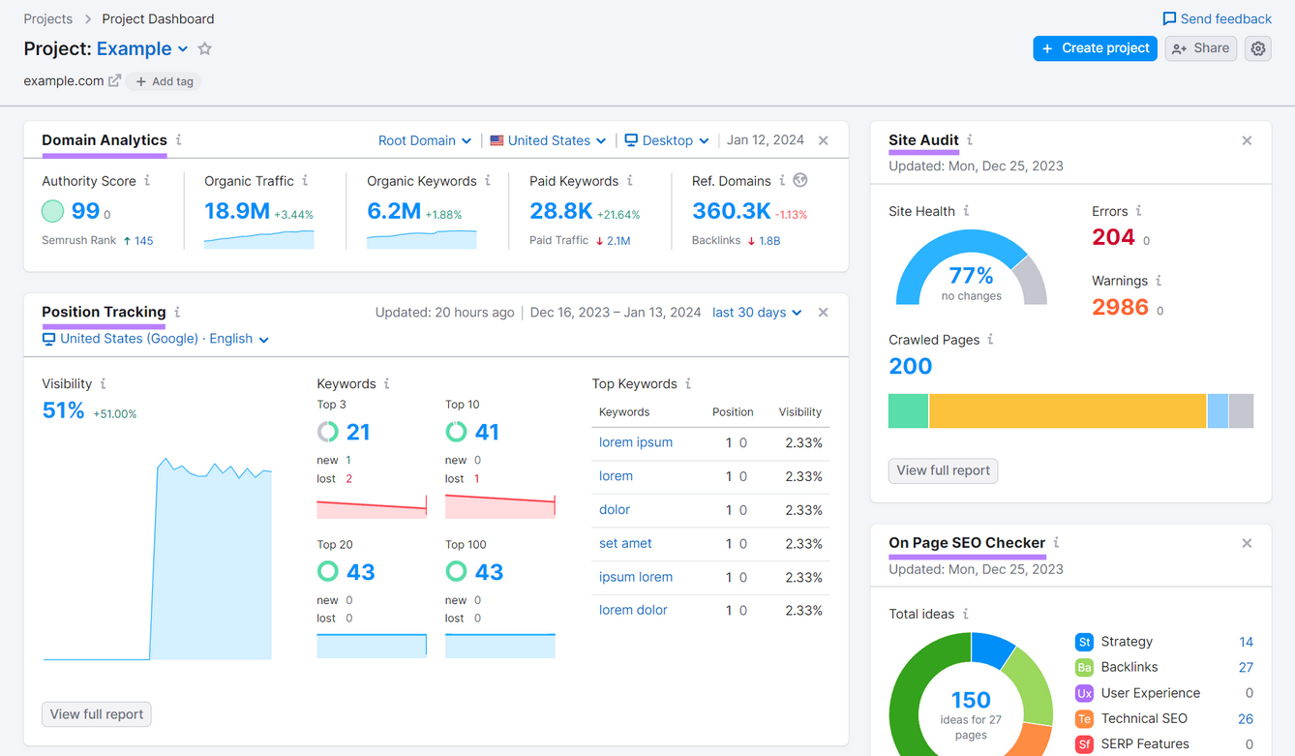Show Organic Traffic info tooltip
The height and width of the screenshot is (756, 1295).
(x=305, y=181)
